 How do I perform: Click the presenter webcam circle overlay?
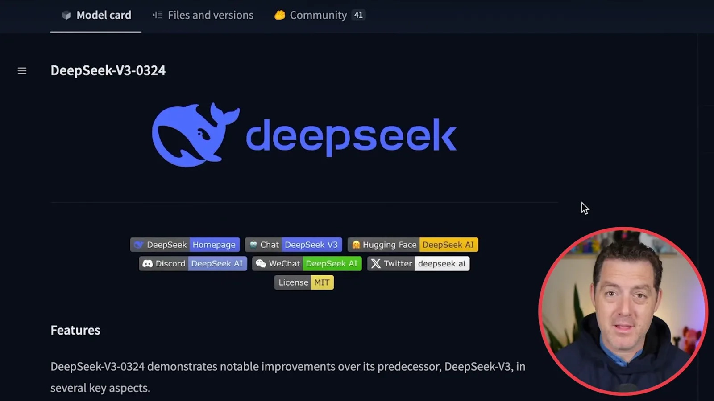(x=623, y=311)
